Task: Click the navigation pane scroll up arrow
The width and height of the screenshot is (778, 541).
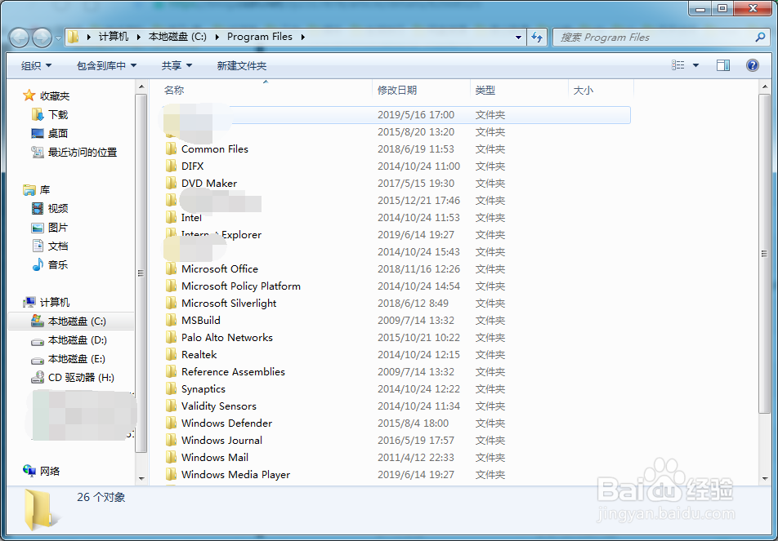Action: tap(141, 86)
